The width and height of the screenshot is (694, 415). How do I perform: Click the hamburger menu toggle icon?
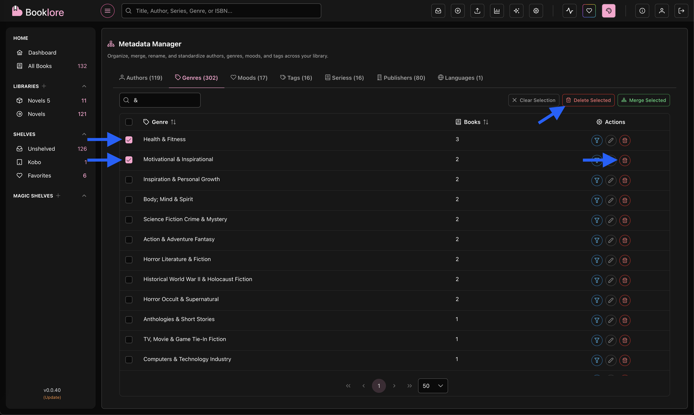[x=107, y=11]
